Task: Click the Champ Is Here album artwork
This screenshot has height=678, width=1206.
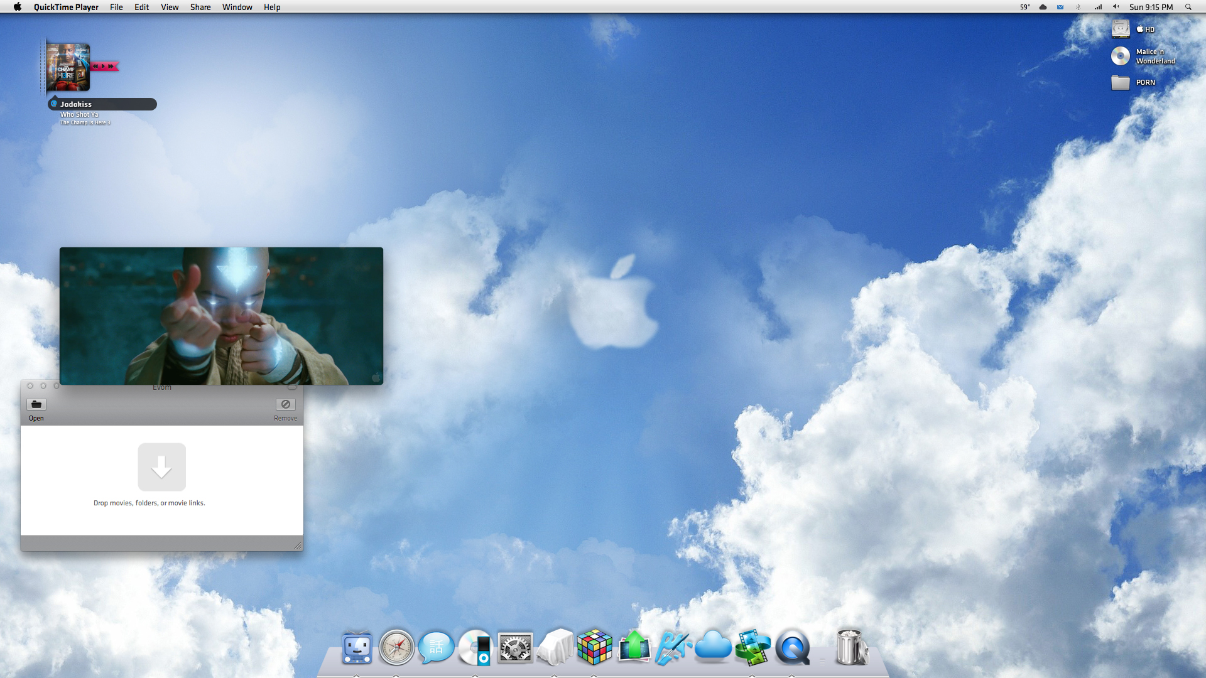Action: click(68, 67)
